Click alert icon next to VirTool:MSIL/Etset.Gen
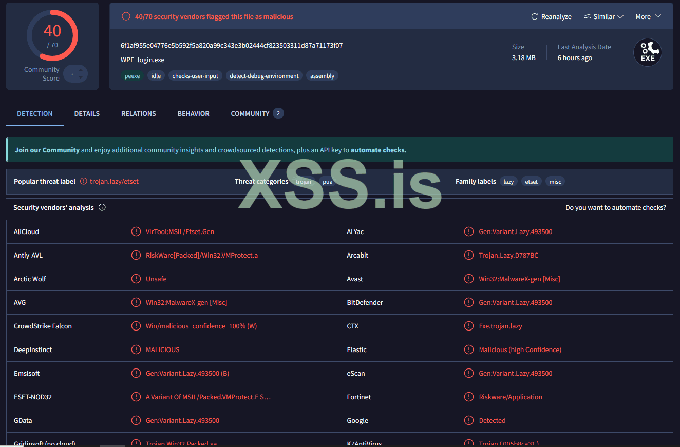680x447 pixels. click(x=136, y=231)
